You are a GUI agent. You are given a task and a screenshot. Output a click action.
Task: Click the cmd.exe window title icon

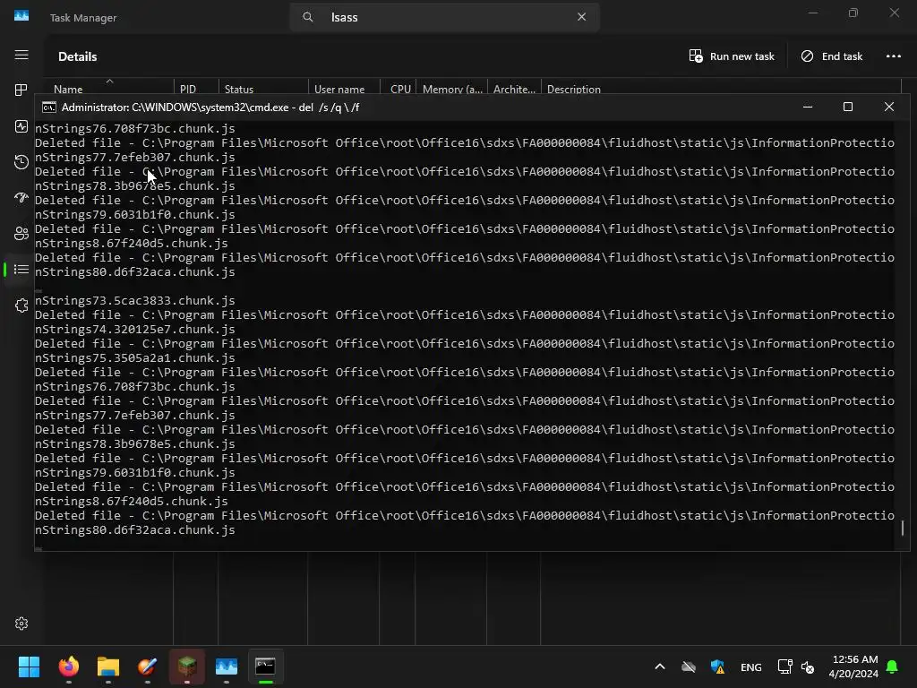point(49,107)
